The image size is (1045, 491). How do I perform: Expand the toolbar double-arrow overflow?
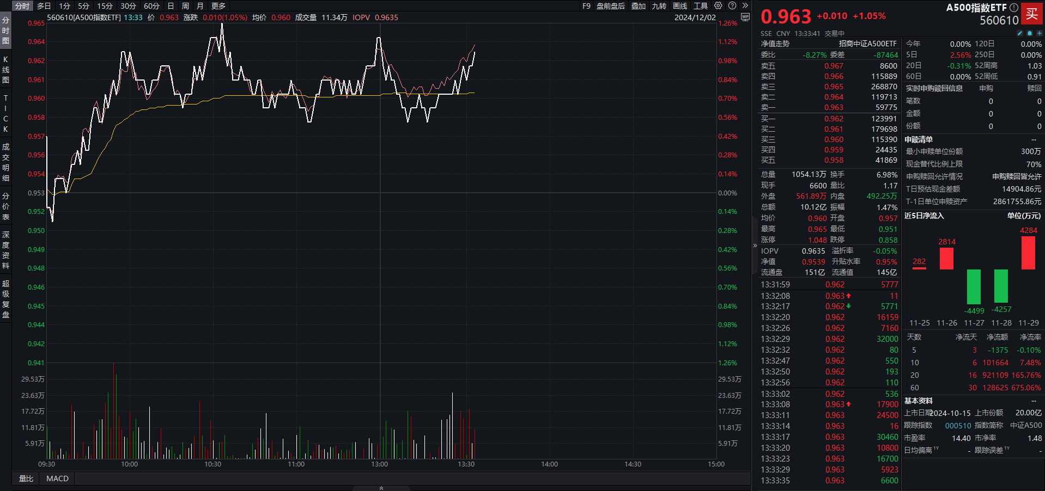[745, 6]
